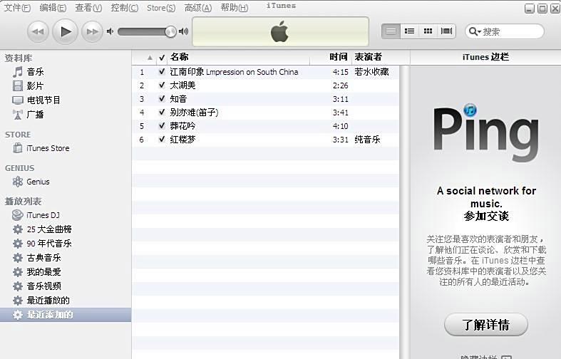Toggle sort order arrow in header
561x359 pixels.
(150, 58)
